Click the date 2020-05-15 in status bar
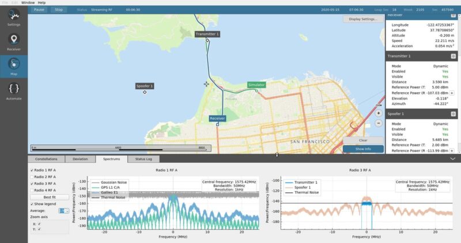The width and height of the screenshot is (461, 243). 330,10
